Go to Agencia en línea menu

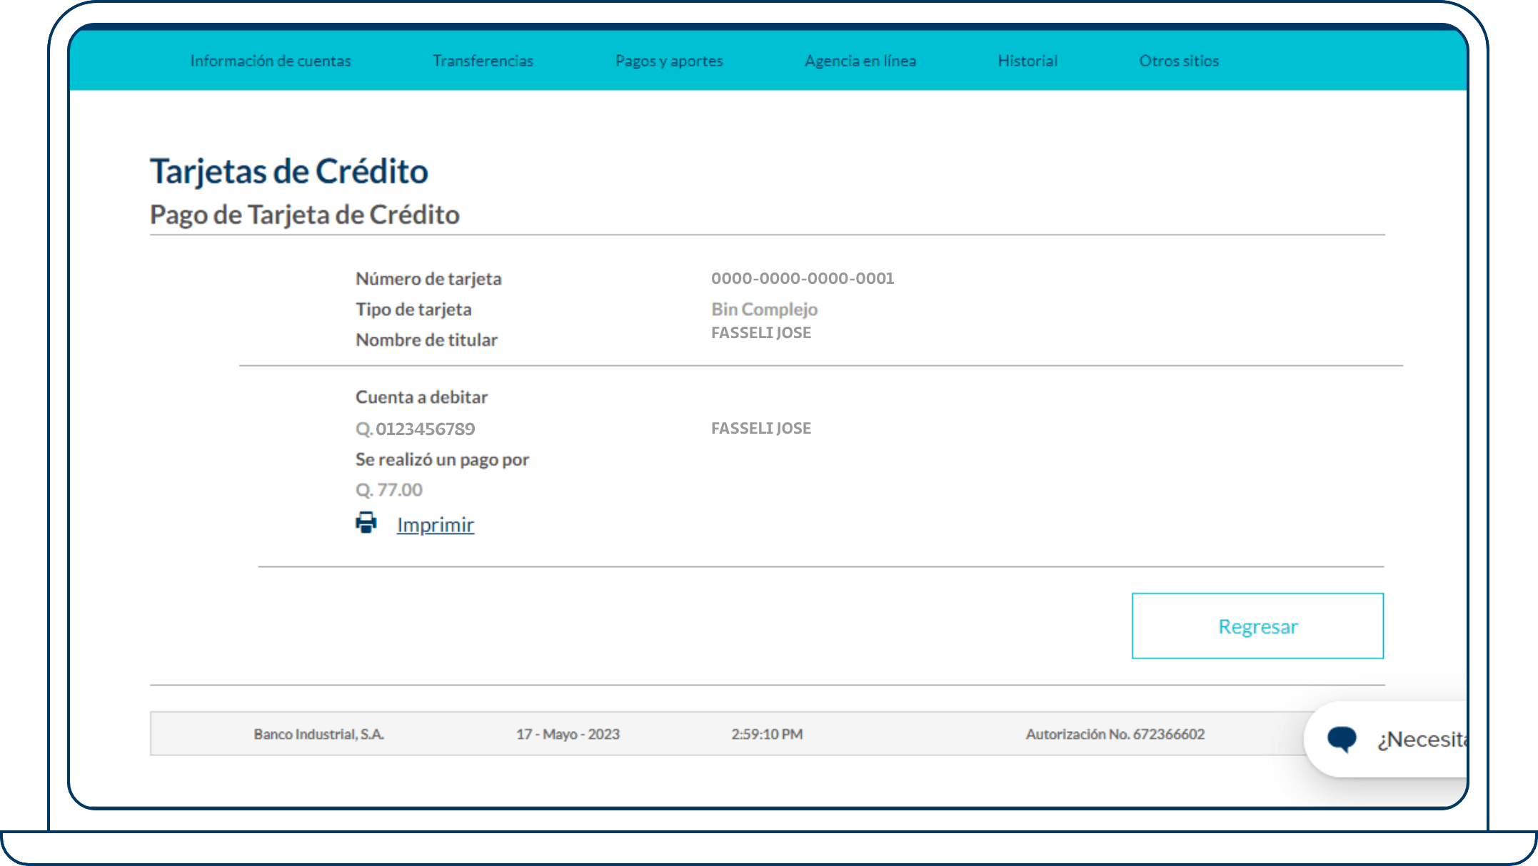[x=860, y=61]
